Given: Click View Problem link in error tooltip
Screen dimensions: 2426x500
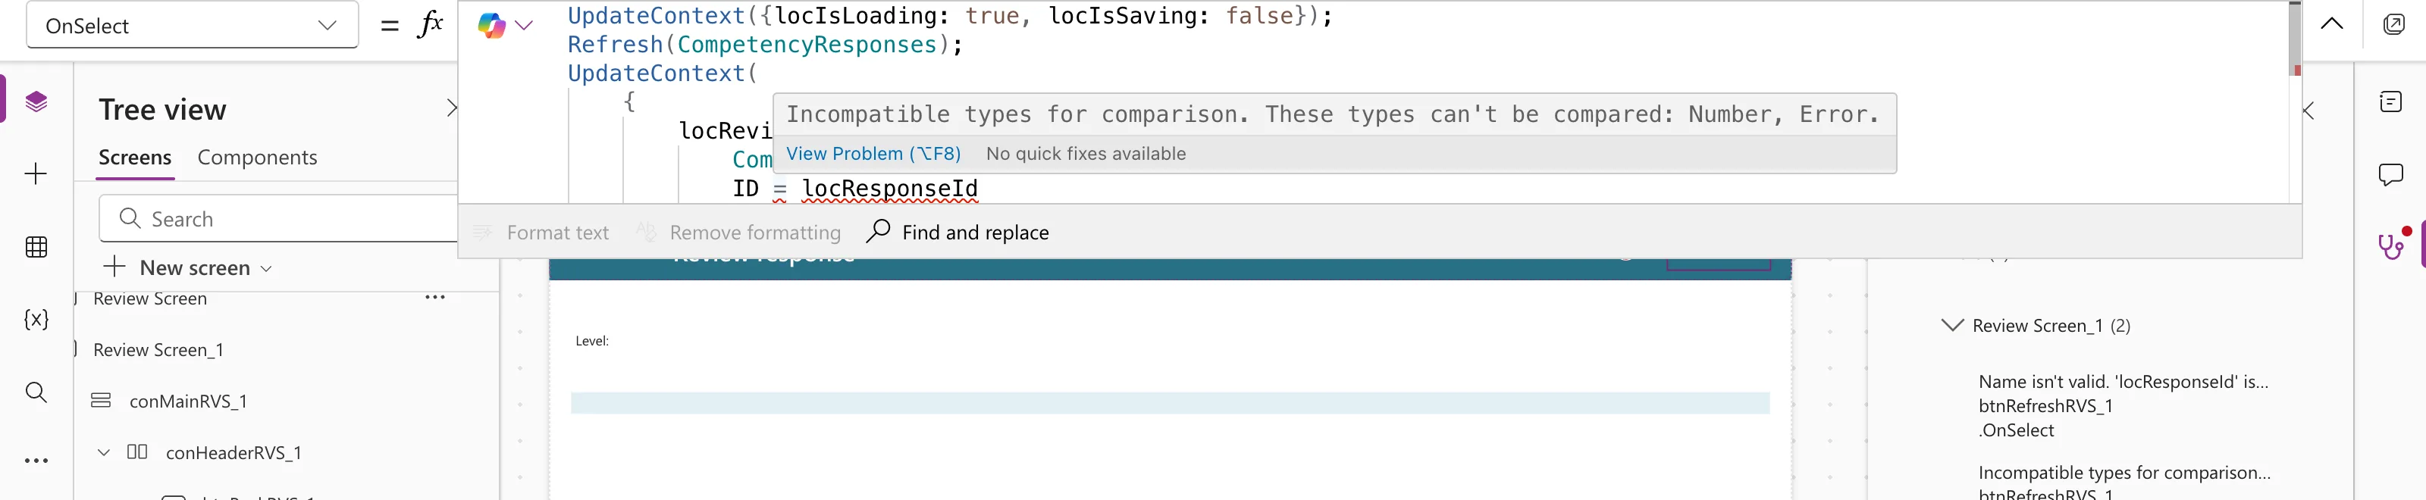Looking at the screenshot, I should (x=873, y=154).
